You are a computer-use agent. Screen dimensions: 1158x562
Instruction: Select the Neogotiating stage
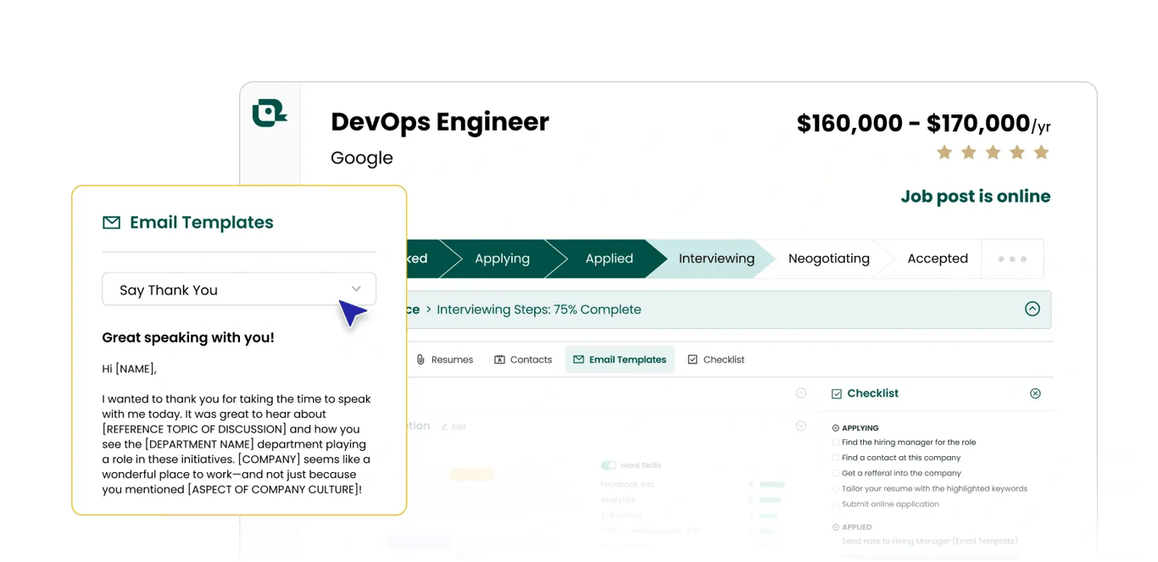coord(829,259)
